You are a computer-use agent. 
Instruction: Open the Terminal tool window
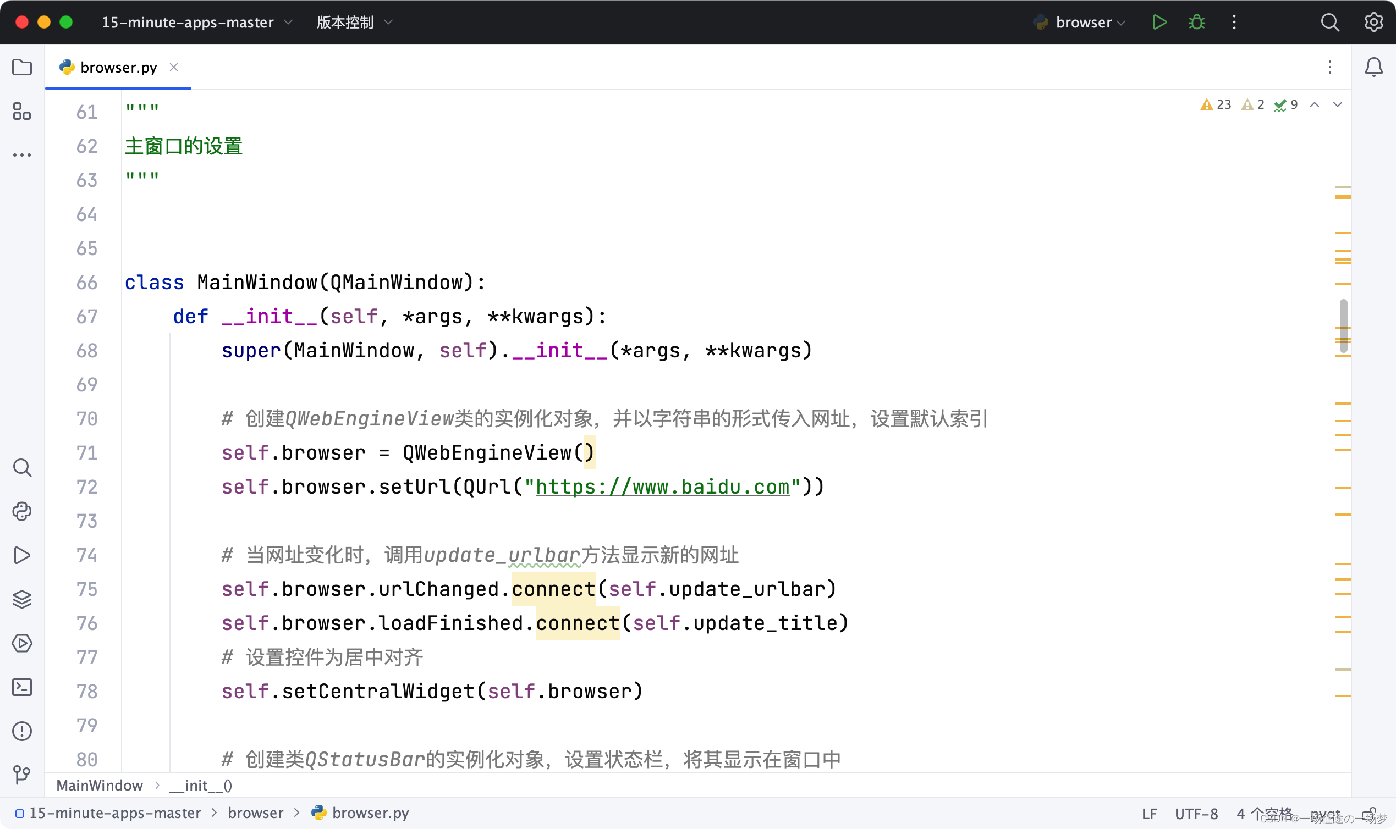coord(22,687)
